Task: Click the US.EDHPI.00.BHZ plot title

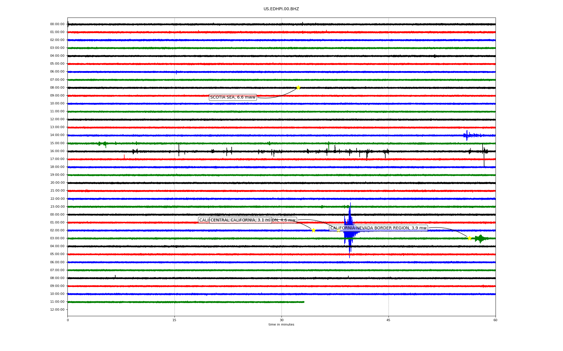Action: (281, 9)
